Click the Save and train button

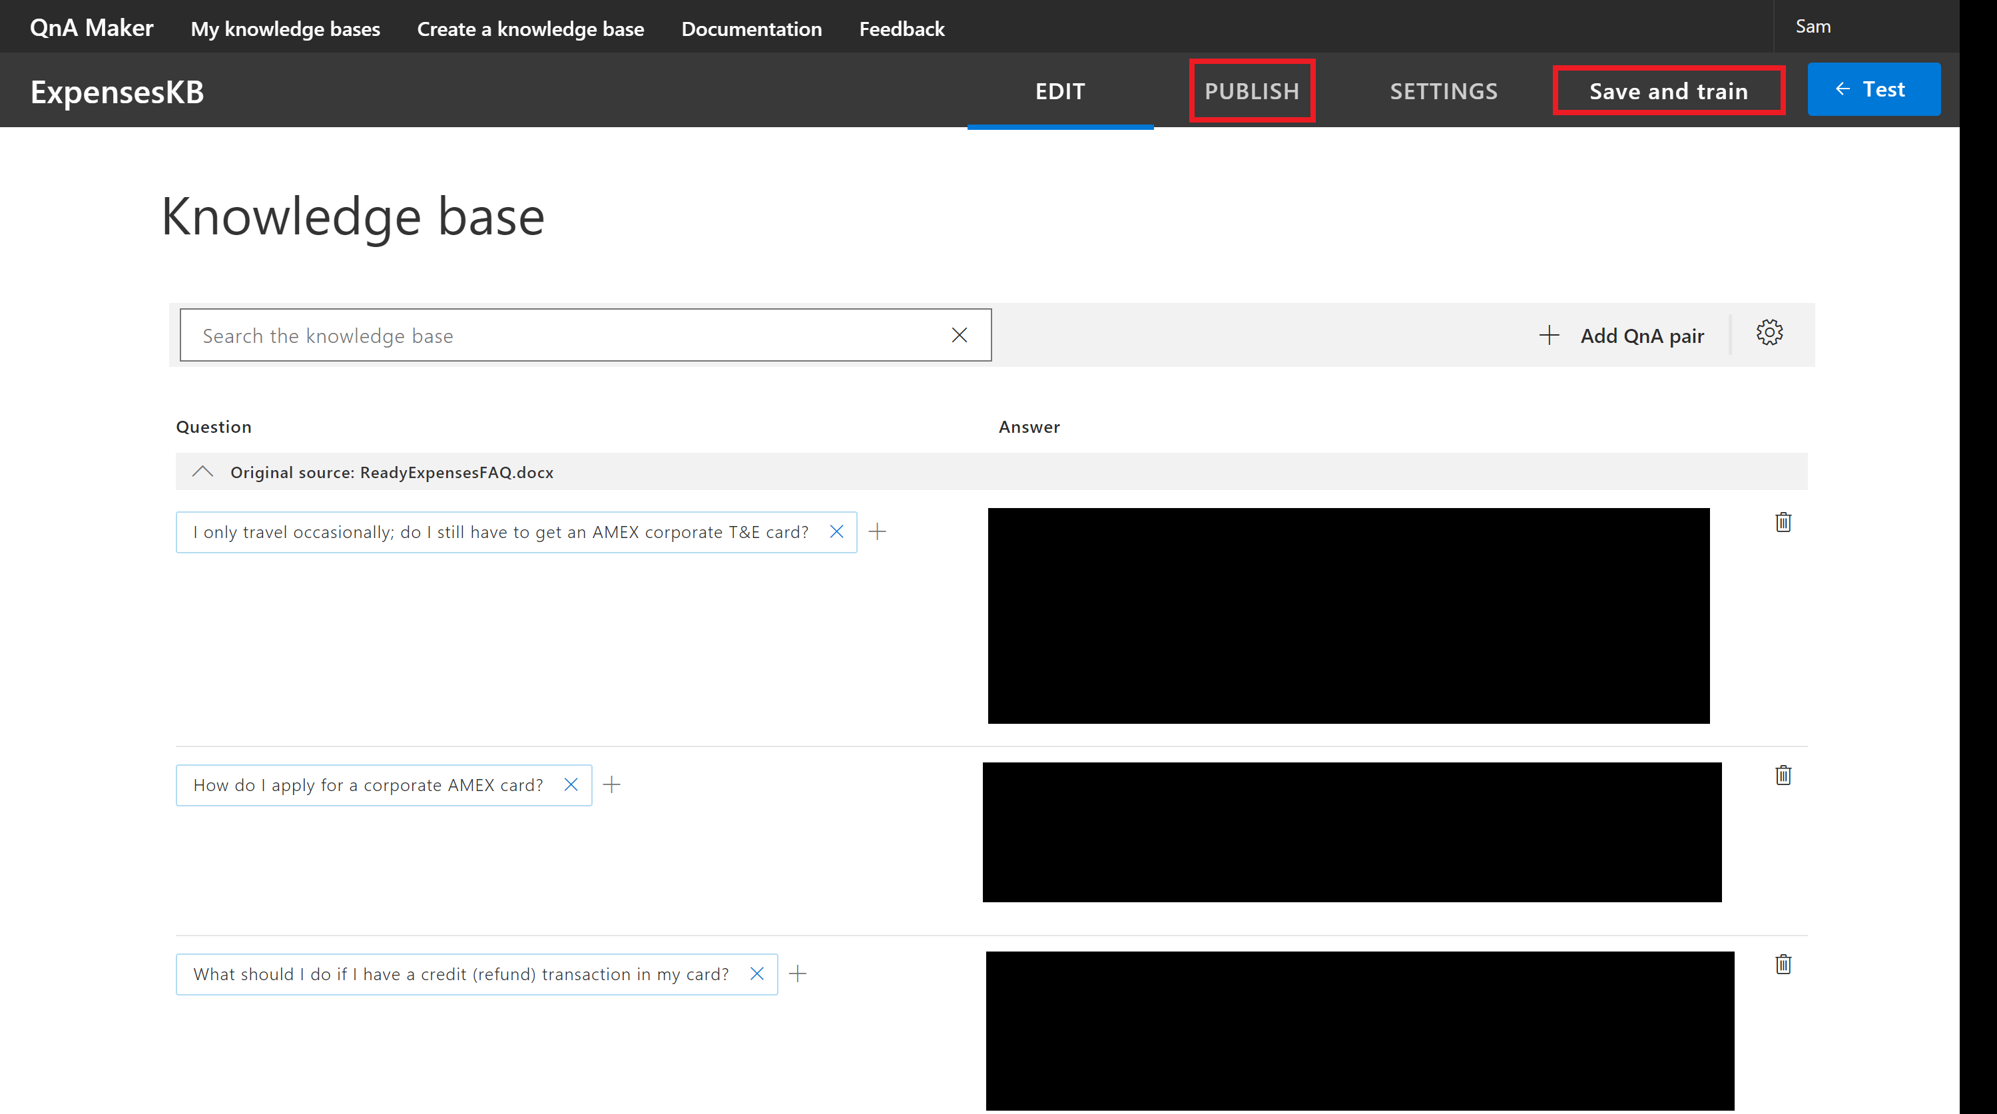(1668, 89)
